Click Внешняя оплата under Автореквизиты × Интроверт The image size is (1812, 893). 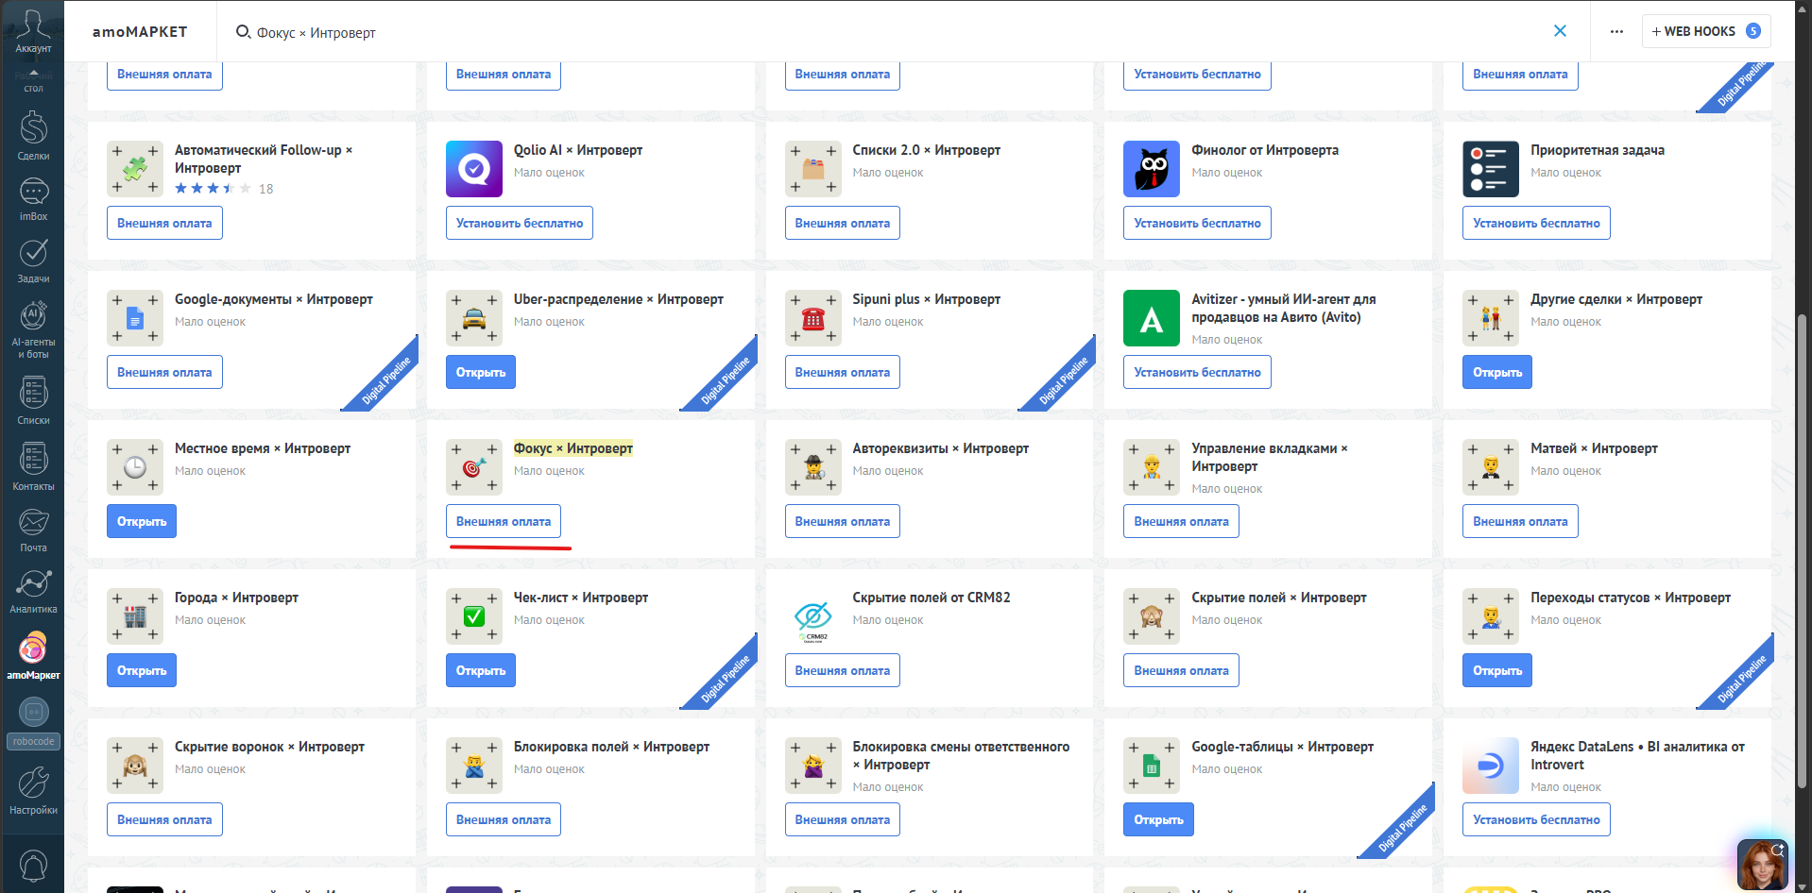tap(842, 521)
